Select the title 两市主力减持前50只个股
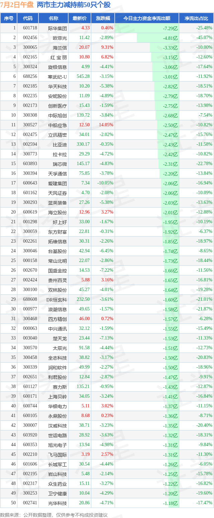 pyautogui.click(x=74, y=5)
